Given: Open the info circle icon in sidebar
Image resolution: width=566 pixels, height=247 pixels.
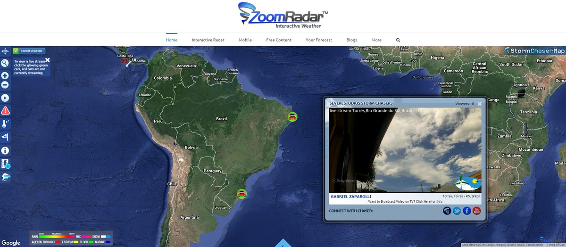Looking at the screenshot, I should tap(5, 151).
